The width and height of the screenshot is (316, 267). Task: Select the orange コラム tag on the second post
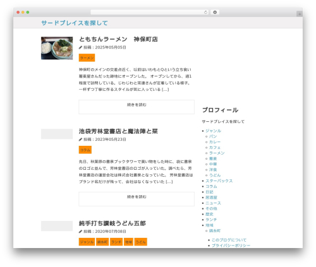coord(85,150)
